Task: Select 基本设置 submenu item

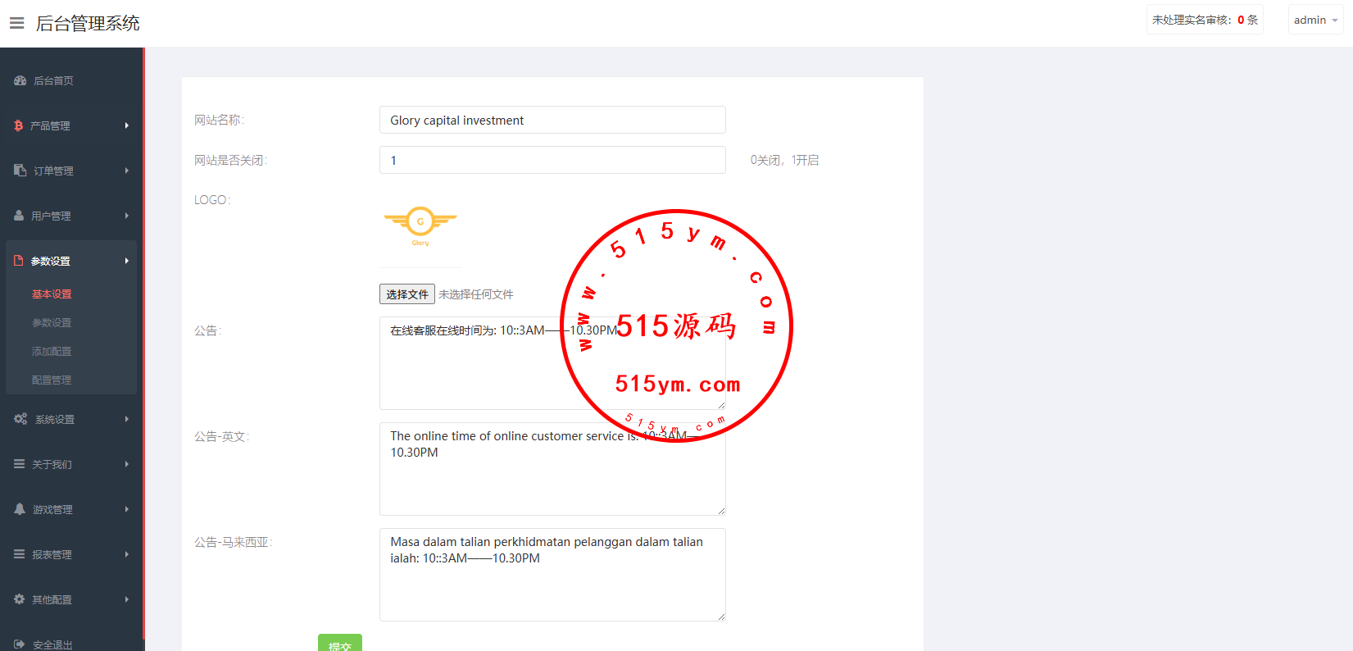Action: pos(52,294)
